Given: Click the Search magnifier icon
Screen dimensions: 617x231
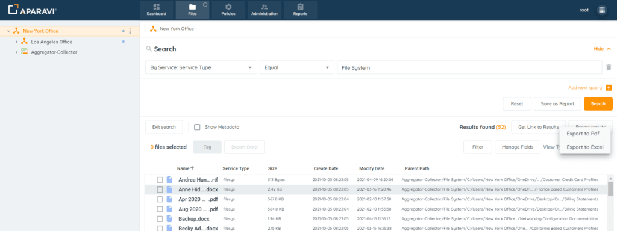Looking at the screenshot, I should click(149, 49).
